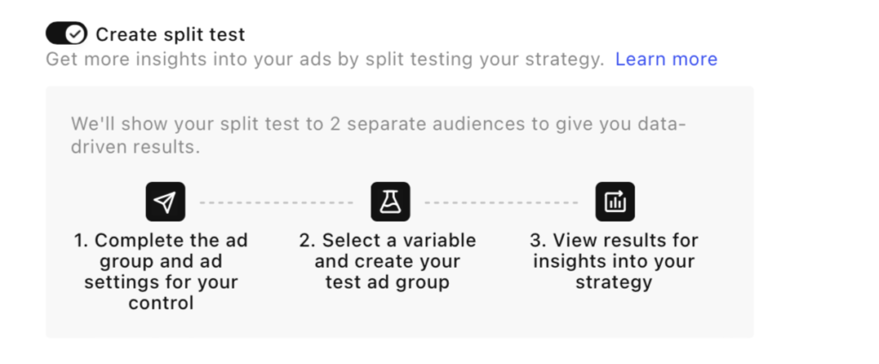The width and height of the screenshot is (879, 364).
Task: Click the checkmark knob on the split test toggle
Action: (x=76, y=33)
